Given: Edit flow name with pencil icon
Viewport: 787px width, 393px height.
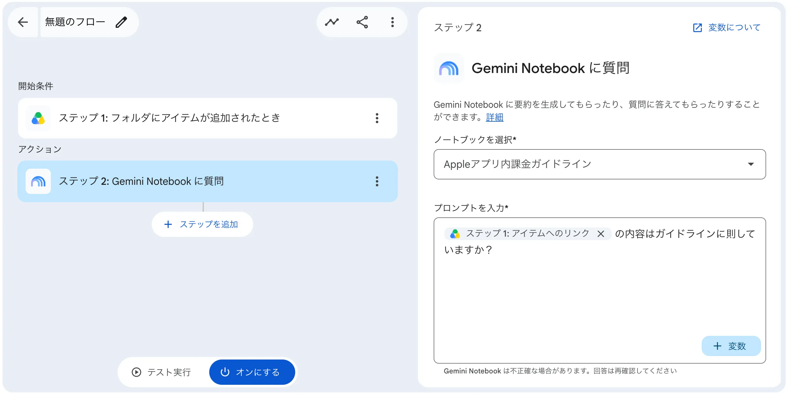Looking at the screenshot, I should pos(121,22).
